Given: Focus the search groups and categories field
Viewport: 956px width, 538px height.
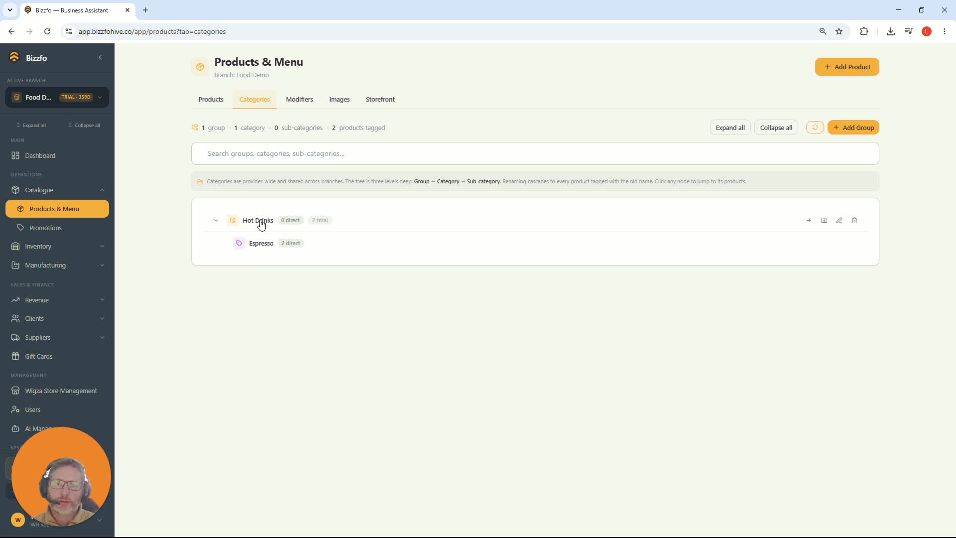Looking at the screenshot, I should pyautogui.click(x=535, y=153).
